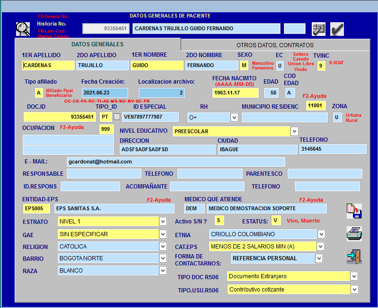Viewport: 378px width, 308px height.
Task: Click the MEDICO DEMOSTRACION SOPORTE field
Action: (267, 208)
